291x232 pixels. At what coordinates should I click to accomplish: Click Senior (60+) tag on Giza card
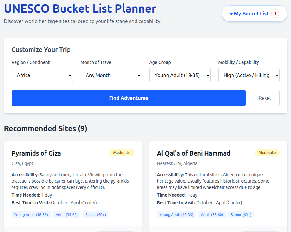(x=95, y=215)
